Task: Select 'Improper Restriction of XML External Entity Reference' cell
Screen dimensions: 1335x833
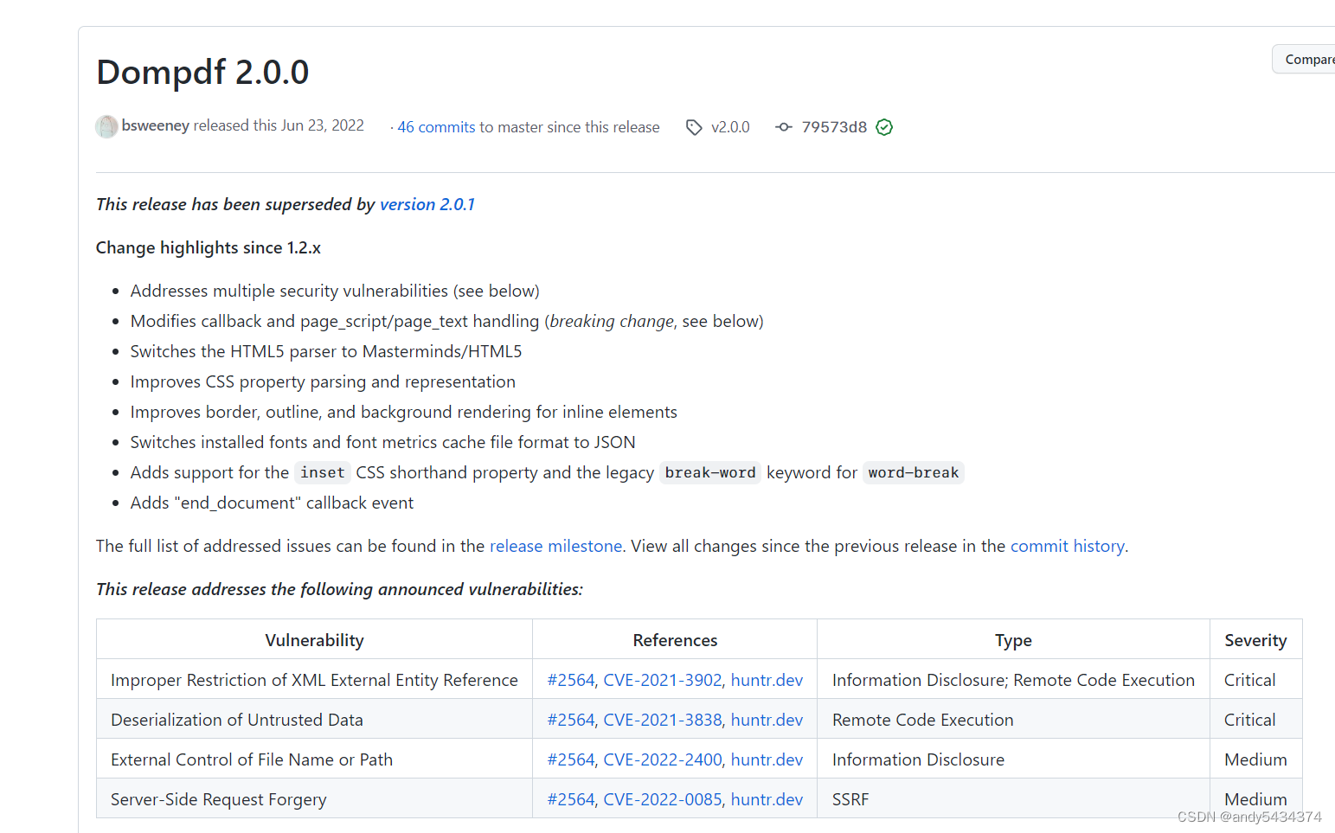Action: point(314,680)
